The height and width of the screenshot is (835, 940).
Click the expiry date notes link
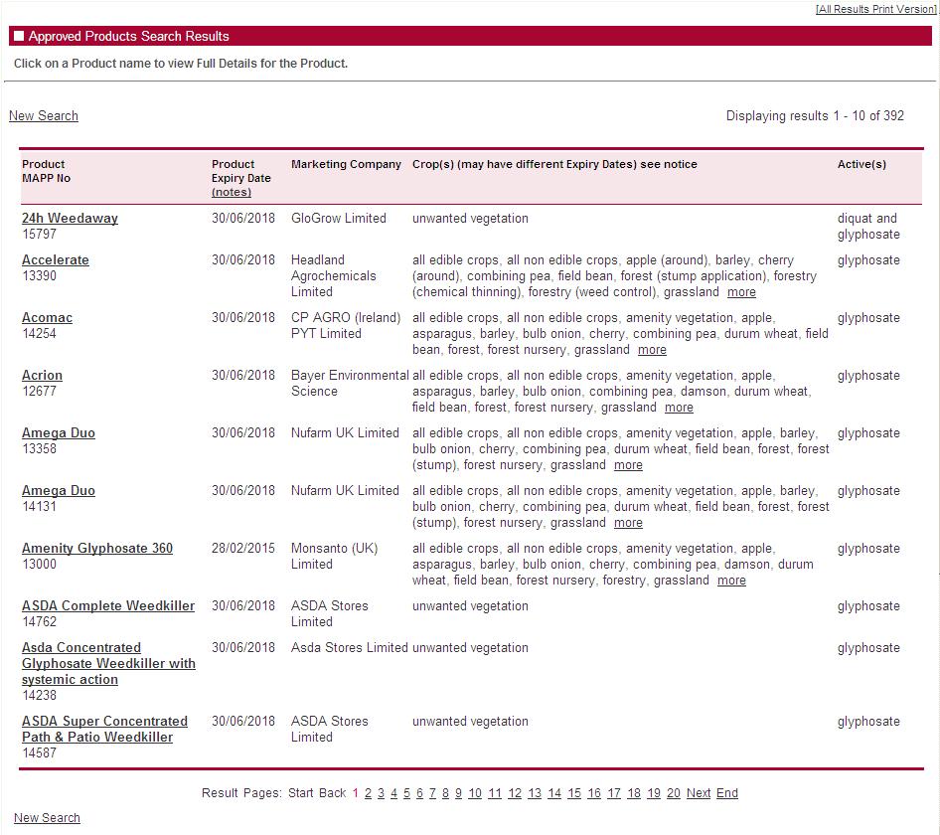232,193
